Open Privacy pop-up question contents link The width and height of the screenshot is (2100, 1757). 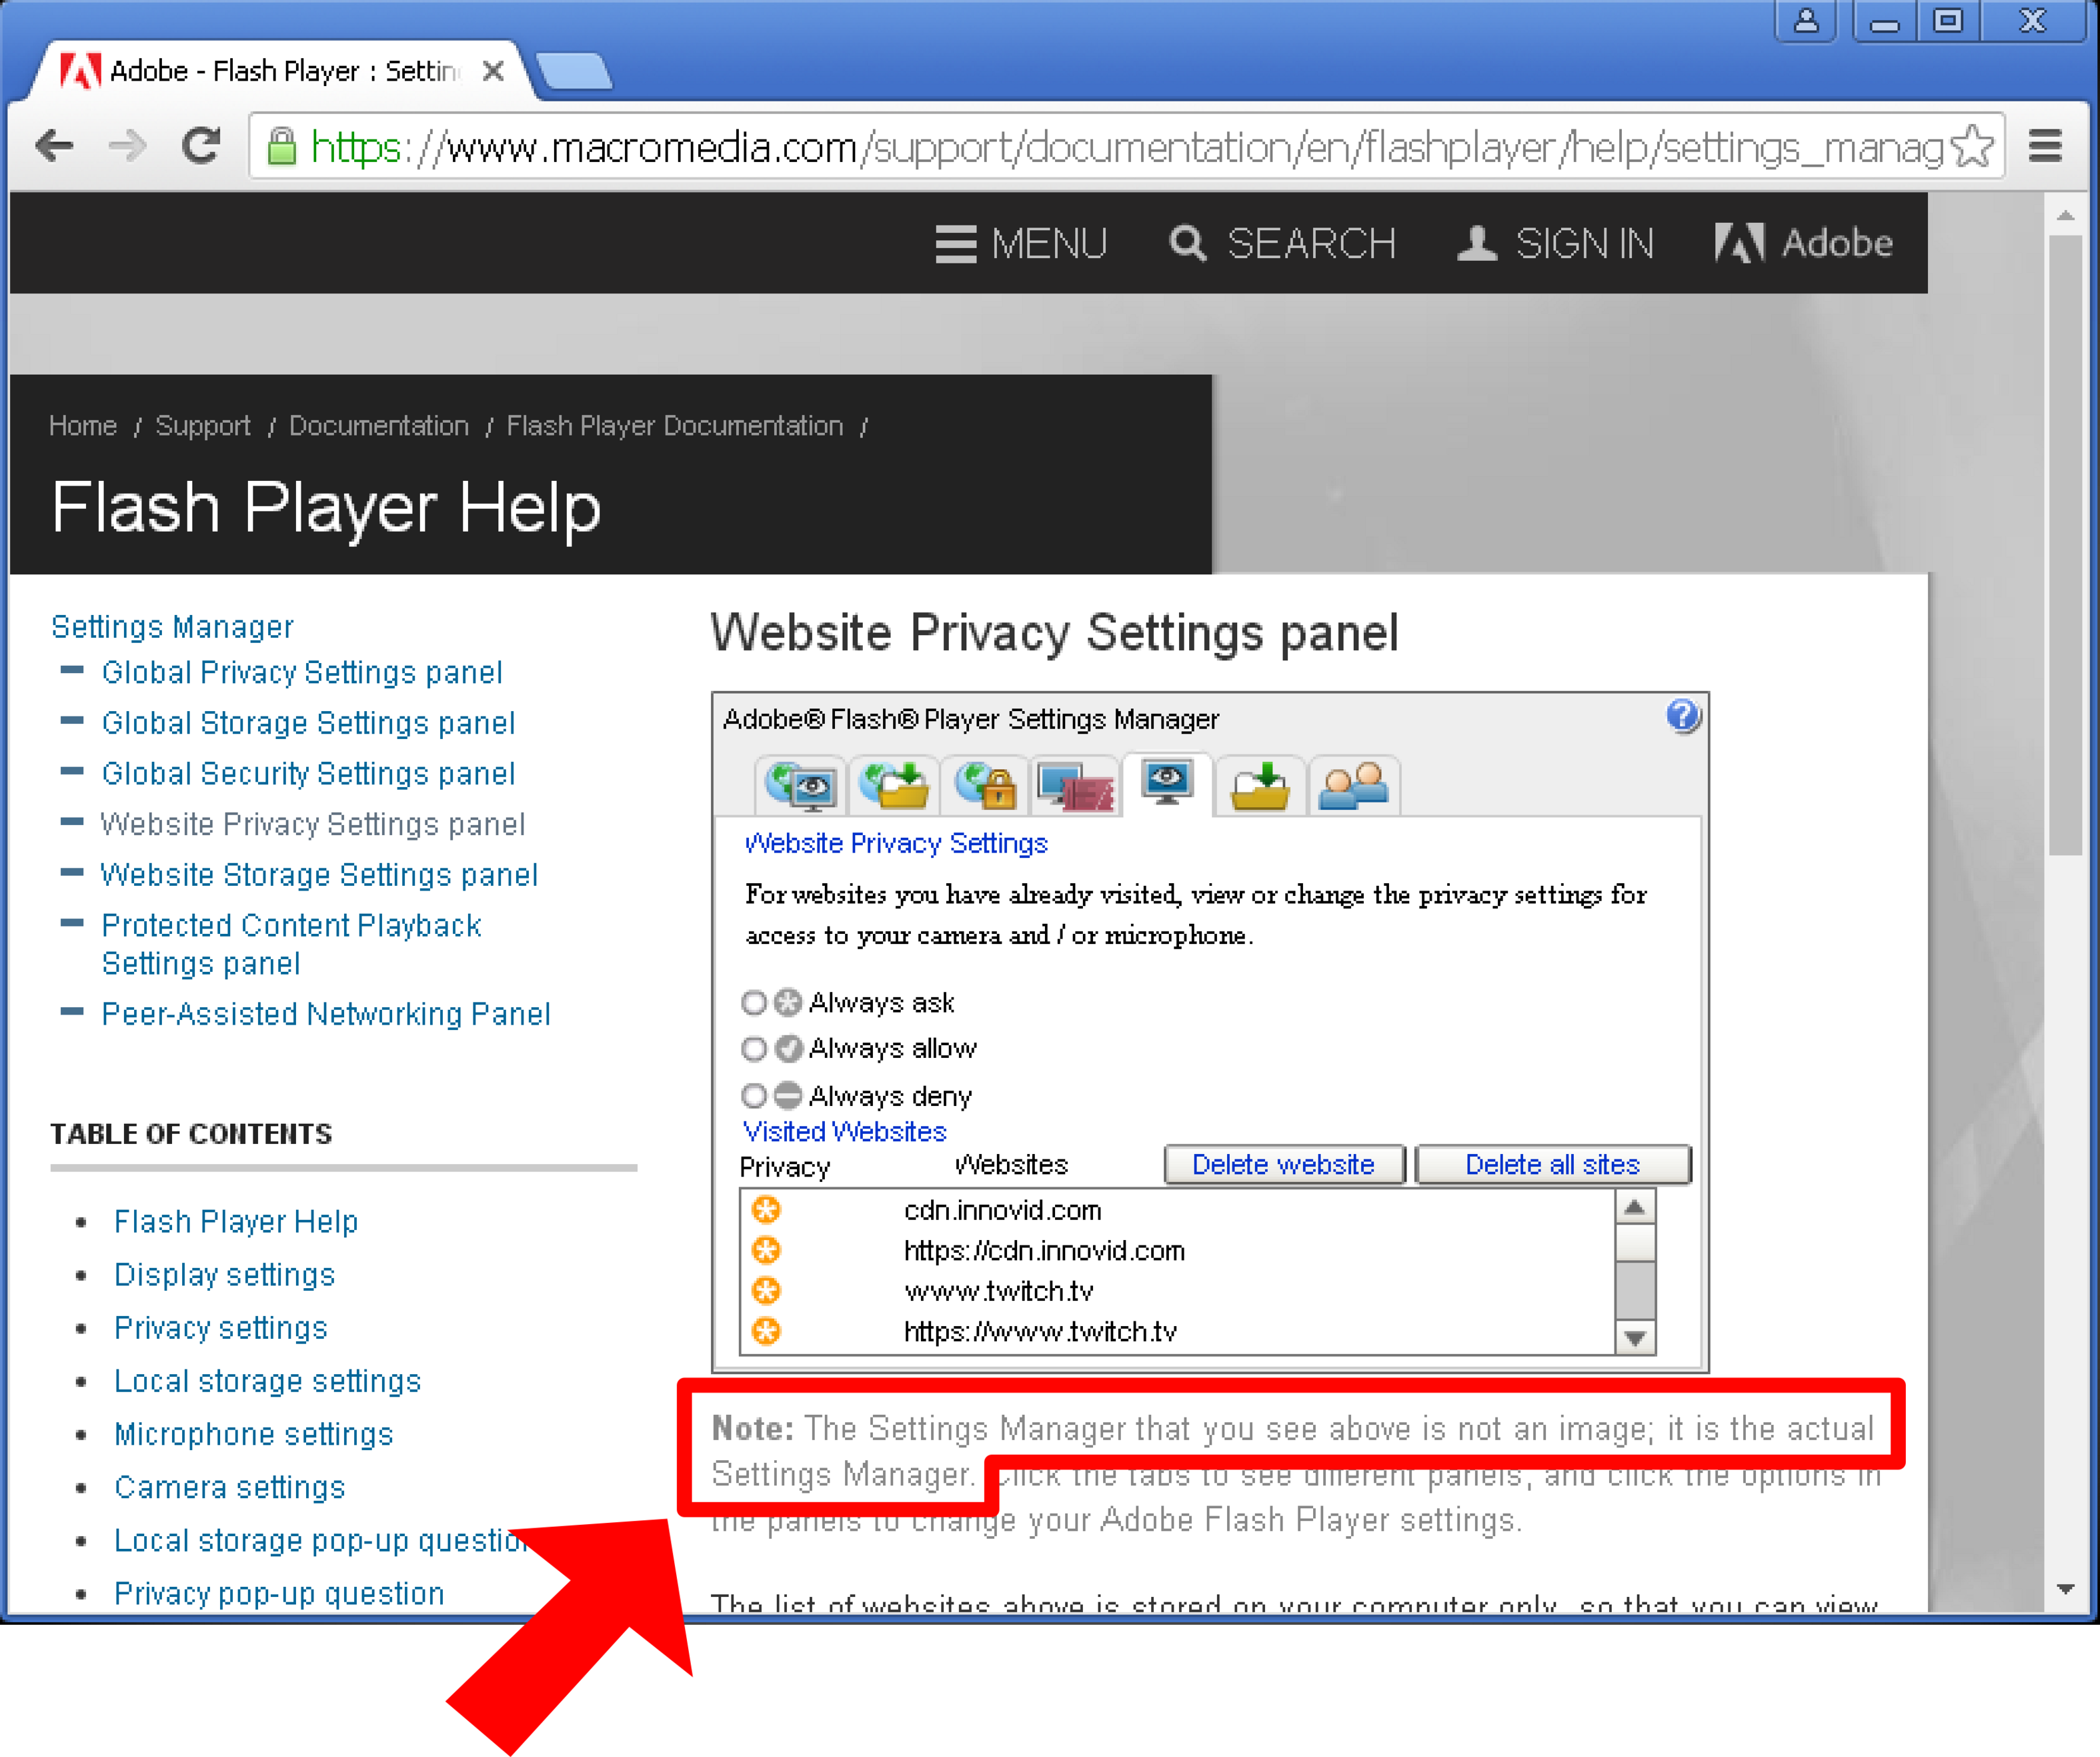279,1593
